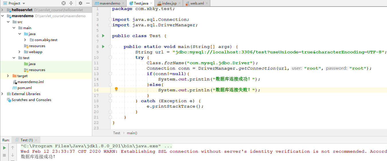Expand the target folder
The height and width of the screenshot is (161, 387).
(8, 76)
